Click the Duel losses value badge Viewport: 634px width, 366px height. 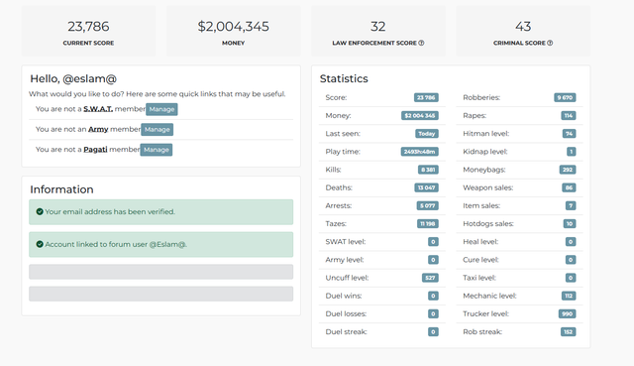[433, 313]
